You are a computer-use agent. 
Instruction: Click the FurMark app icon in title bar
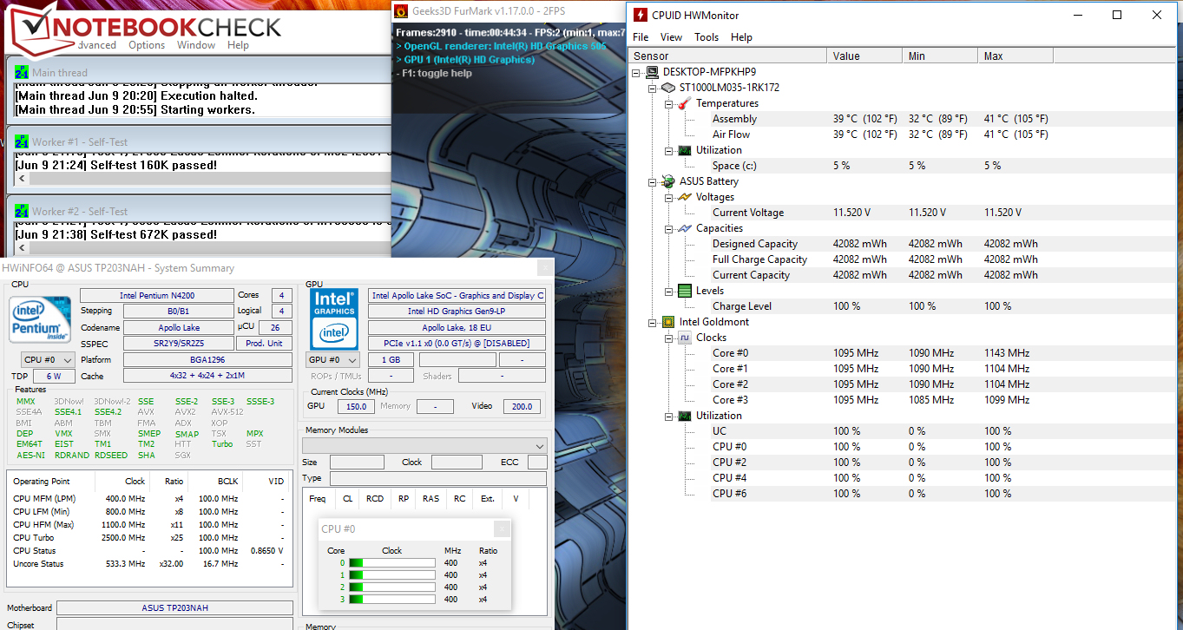point(401,11)
